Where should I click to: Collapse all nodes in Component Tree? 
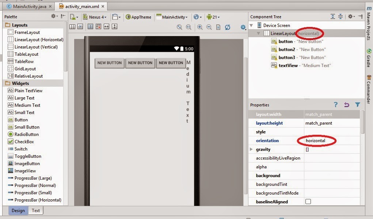(x=340, y=16)
